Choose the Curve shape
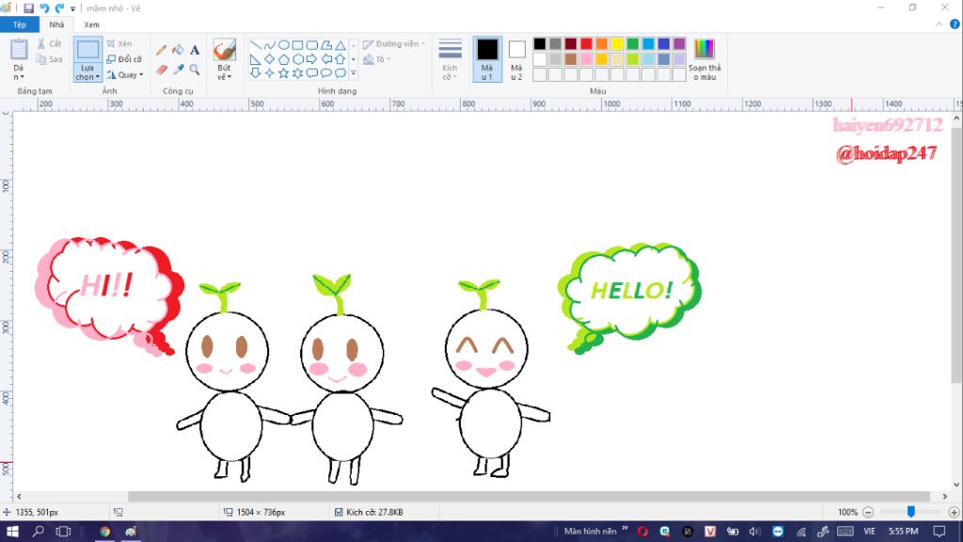Viewport: 963px width, 542px height. tap(270, 45)
